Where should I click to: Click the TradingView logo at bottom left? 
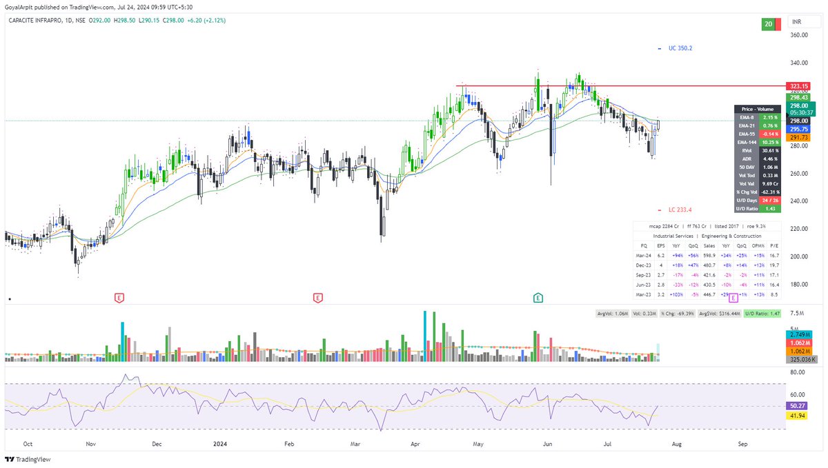click(x=26, y=459)
